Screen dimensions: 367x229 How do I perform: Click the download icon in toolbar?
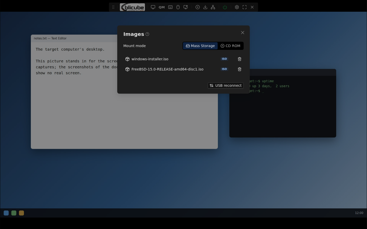(205, 7)
